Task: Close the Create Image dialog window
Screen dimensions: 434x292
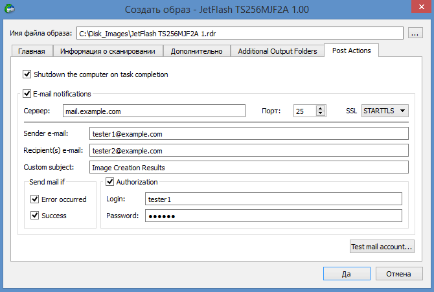Action: 421,6
